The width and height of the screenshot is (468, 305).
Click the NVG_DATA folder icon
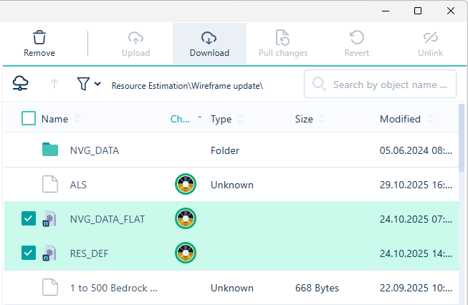[49, 150]
